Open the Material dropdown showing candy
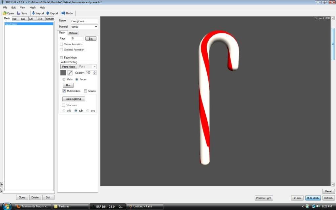The height and width of the screenshot is (210, 336). 84,27
